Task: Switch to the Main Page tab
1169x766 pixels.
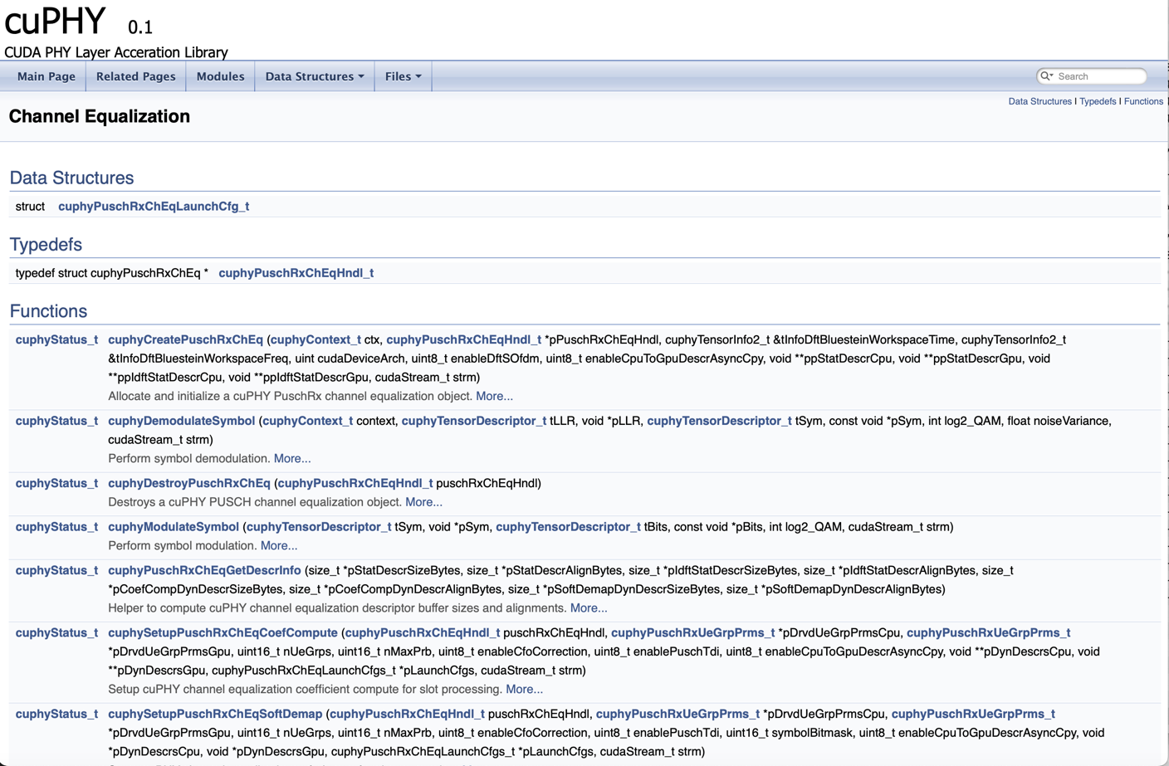Action: pyautogui.click(x=46, y=76)
